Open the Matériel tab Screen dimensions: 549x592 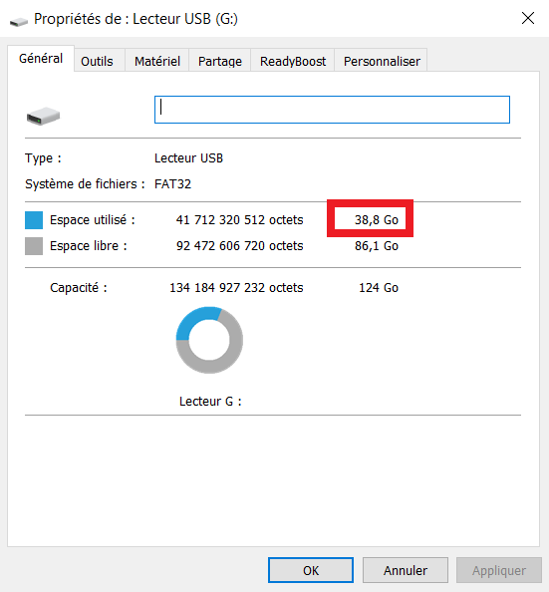click(157, 61)
